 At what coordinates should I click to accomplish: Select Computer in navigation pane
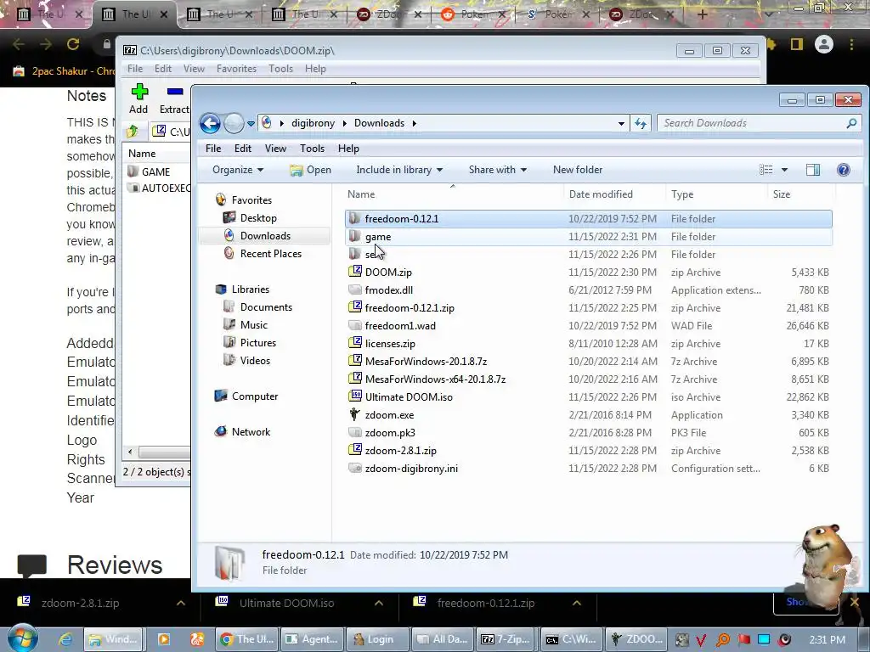[x=255, y=396]
